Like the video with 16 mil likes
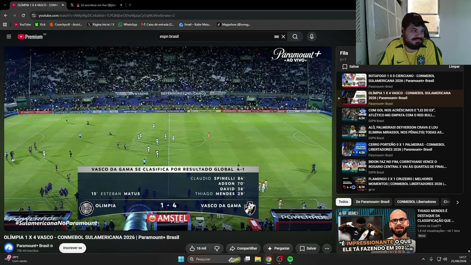The width and height of the screenshot is (471, 265). pos(198,248)
